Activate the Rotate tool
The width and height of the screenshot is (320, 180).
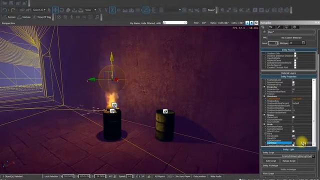62,10
